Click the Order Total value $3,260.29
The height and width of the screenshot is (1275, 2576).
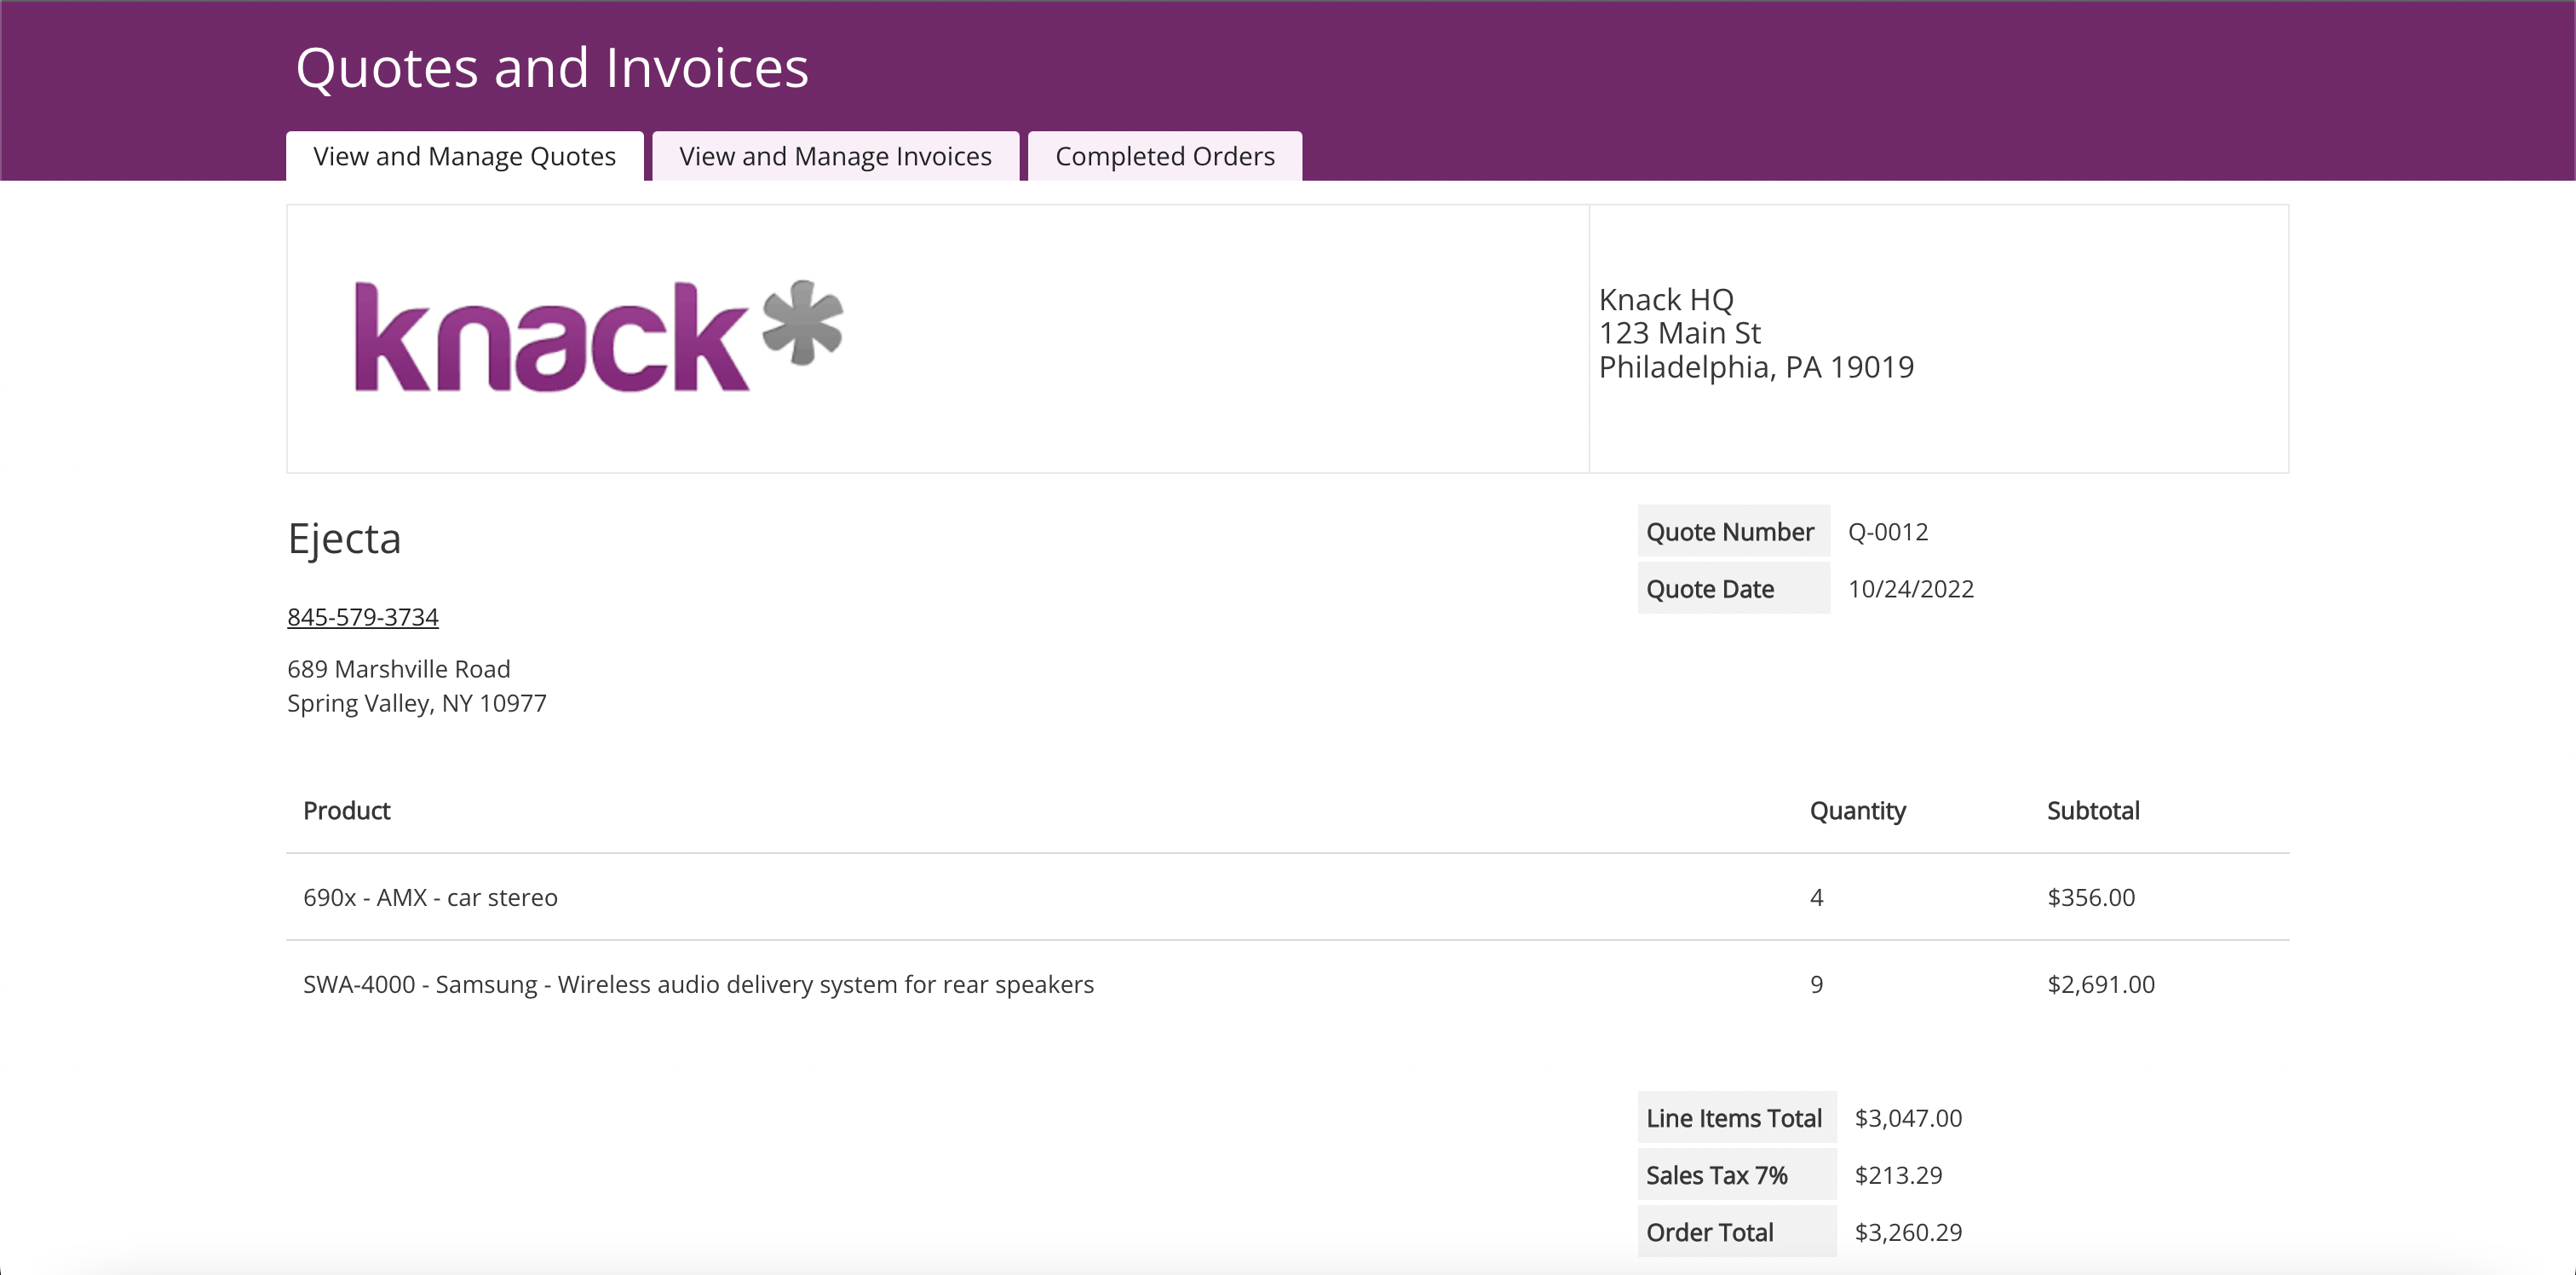point(1907,1232)
